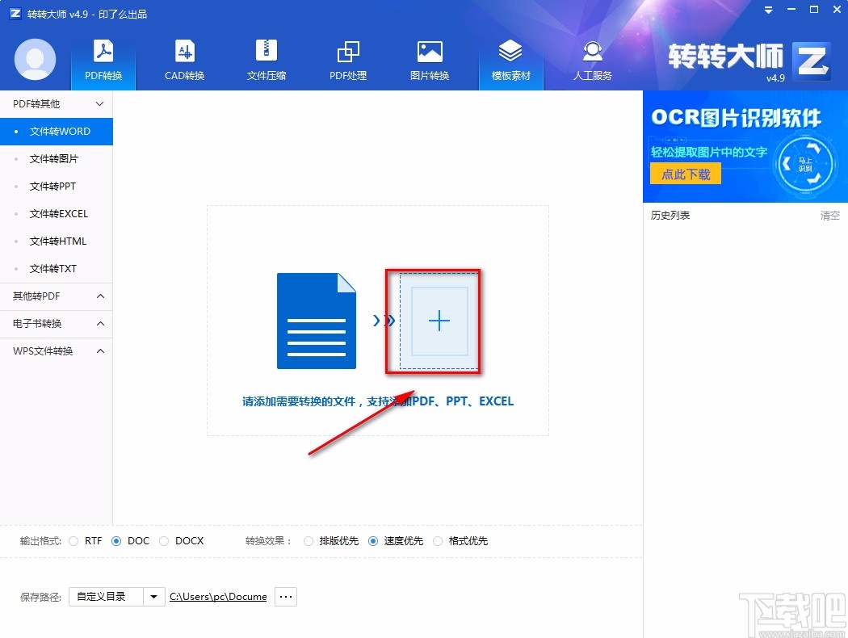Open the save path browse button

pos(285,596)
